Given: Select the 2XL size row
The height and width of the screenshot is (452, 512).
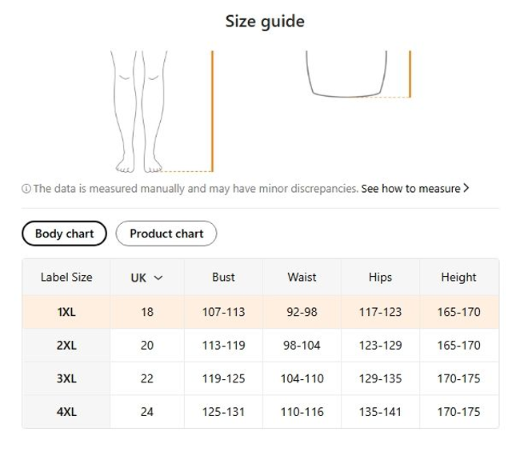Looking at the screenshot, I should tap(66, 346).
